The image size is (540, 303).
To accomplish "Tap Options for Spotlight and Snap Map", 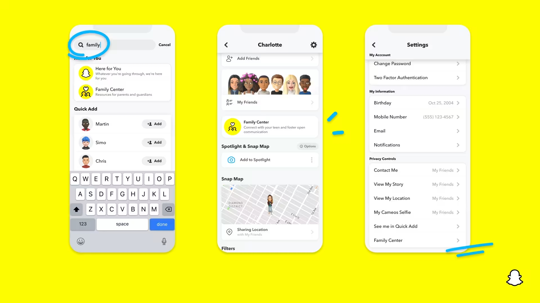I will (308, 146).
